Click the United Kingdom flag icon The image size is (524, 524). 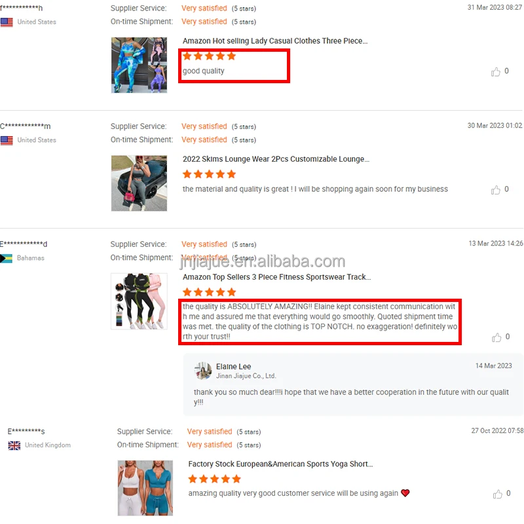14,445
